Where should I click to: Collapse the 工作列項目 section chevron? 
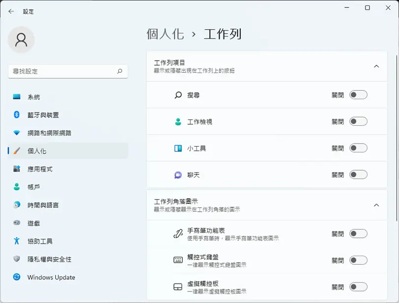coord(376,66)
